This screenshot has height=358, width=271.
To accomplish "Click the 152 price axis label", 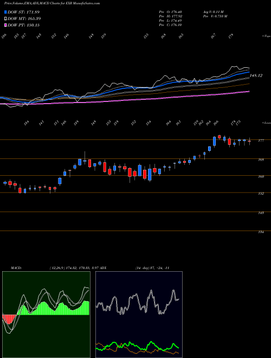I will point(261,194).
